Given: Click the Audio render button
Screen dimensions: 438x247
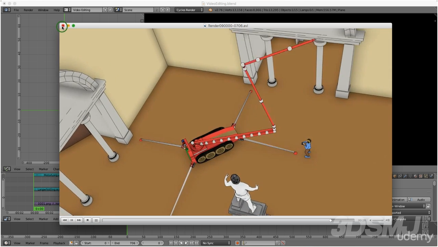Looking at the screenshot, I should 420,200.
